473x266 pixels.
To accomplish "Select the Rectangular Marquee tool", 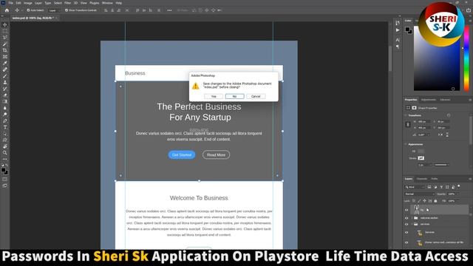I will tap(5, 31).
